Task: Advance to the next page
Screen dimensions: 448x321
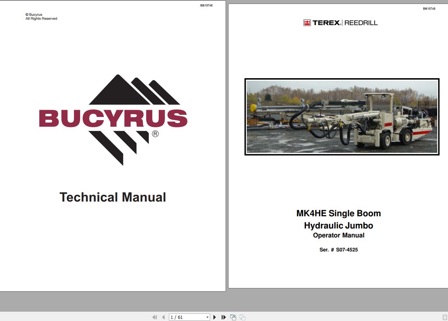Action: (x=215, y=317)
